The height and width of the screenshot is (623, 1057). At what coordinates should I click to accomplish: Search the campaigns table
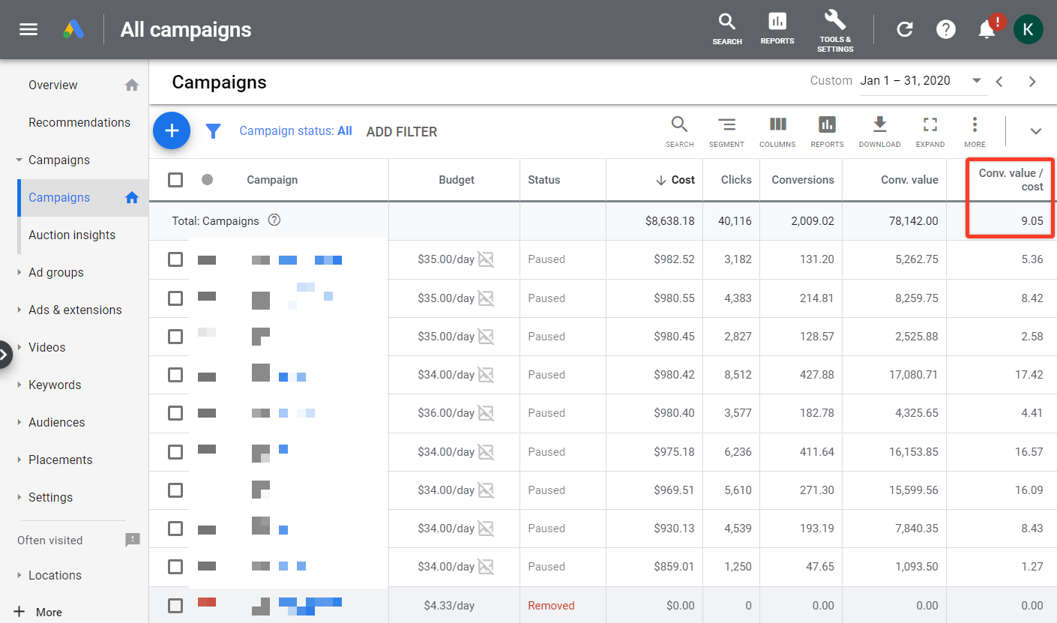[x=680, y=131]
